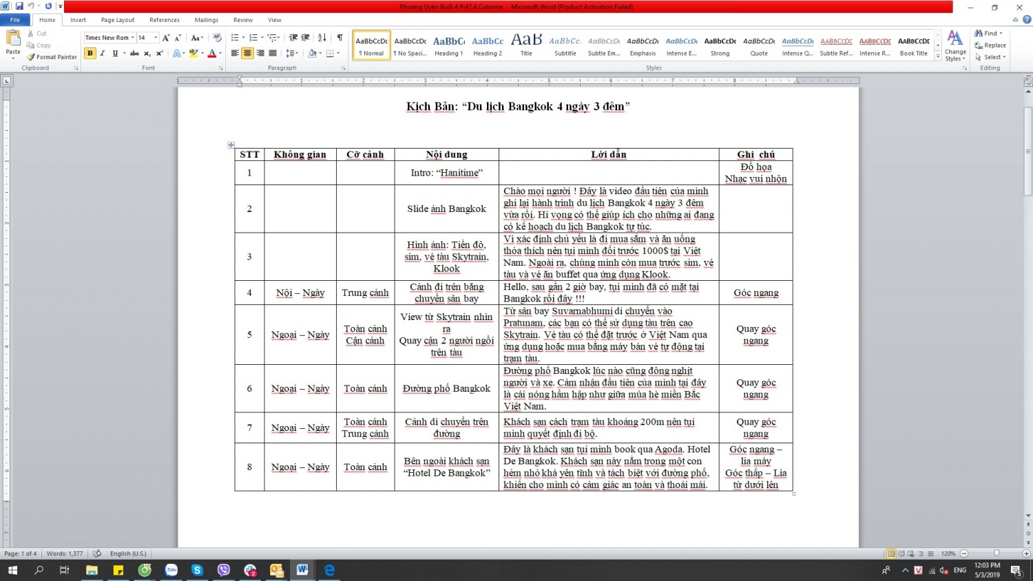Image resolution: width=1033 pixels, height=581 pixels.
Task: Click the table move handle icon
Action: (x=231, y=145)
